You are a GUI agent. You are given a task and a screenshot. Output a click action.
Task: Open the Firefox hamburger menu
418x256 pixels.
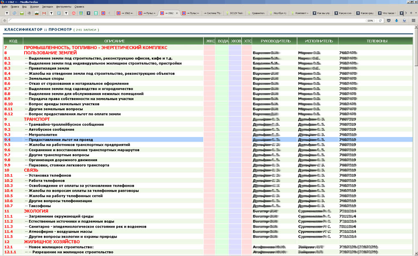(x=413, y=20)
